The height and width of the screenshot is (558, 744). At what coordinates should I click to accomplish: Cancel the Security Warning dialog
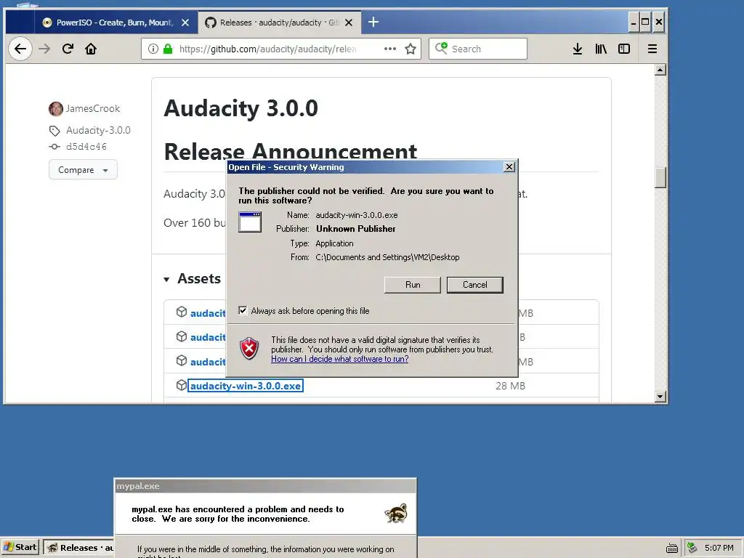point(475,285)
